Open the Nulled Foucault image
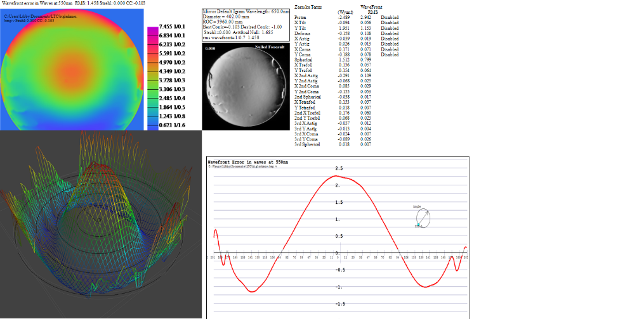The width and height of the screenshot is (618, 319). (x=245, y=86)
